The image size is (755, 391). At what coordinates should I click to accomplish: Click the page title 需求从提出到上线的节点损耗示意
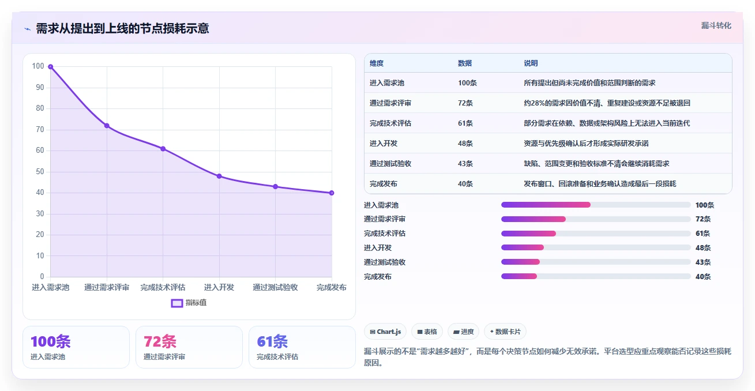pyautogui.click(x=122, y=28)
